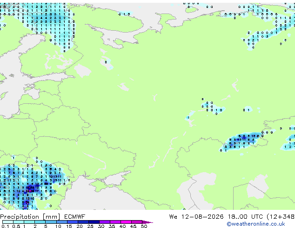The height and width of the screenshot is (228, 295).
Task: Click the 0.5–1 mm legend color swatch
Action: coord(19,222)
